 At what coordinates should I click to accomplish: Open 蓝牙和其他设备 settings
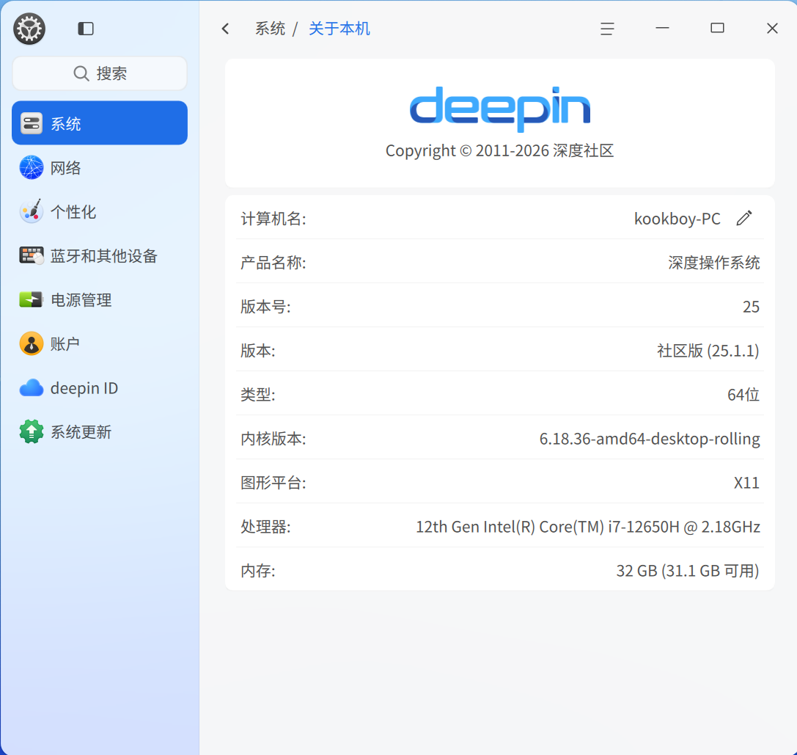(100, 255)
